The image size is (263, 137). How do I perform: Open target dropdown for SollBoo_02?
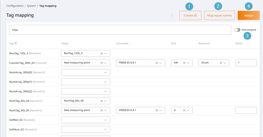[x=105, y=120]
